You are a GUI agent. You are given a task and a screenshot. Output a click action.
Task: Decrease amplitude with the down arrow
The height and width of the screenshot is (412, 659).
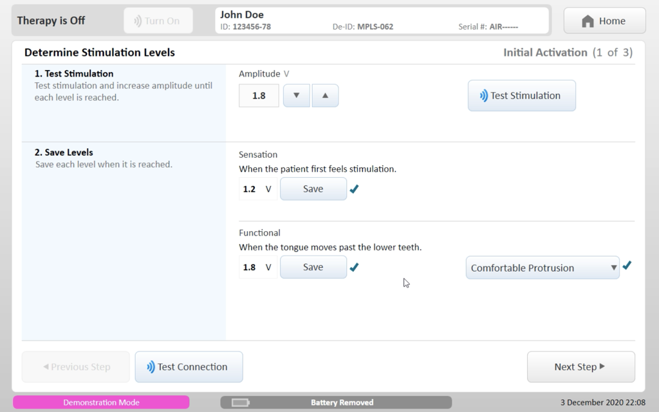pyautogui.click(x=296, y=95)
